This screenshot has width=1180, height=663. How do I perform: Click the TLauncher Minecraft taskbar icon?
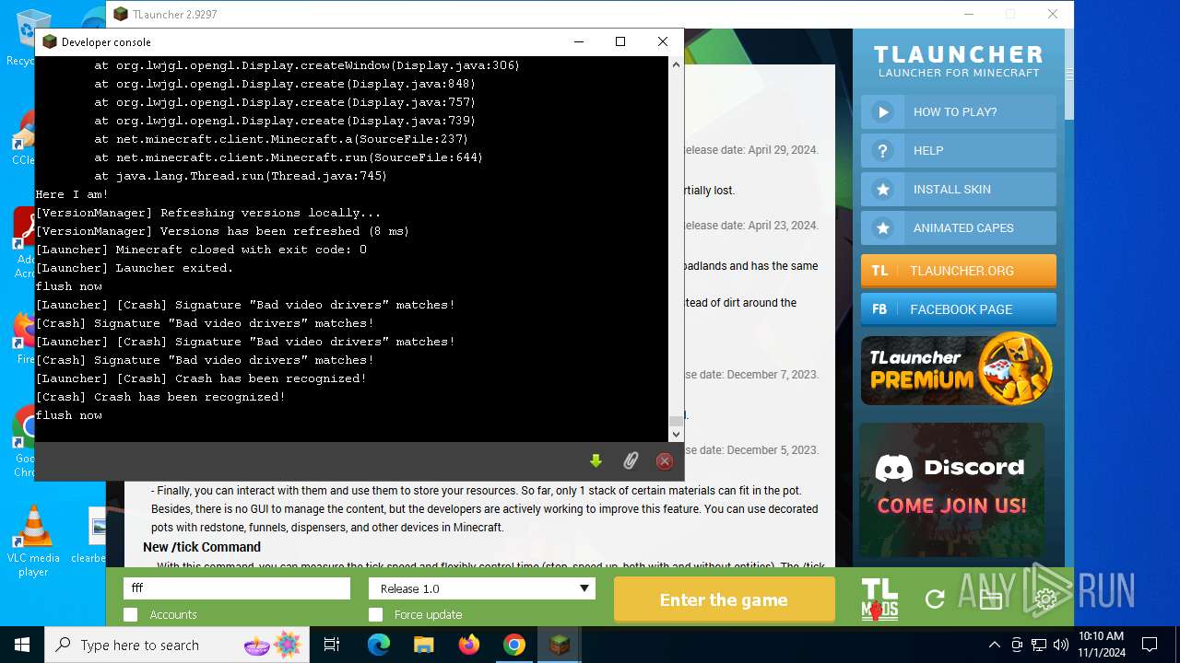coord(560,645)
